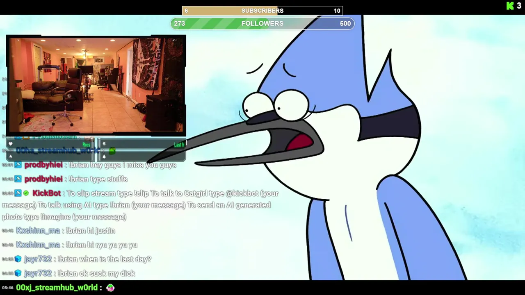
Task: Click the Followers goal progress bar
Action: point(262,23)
